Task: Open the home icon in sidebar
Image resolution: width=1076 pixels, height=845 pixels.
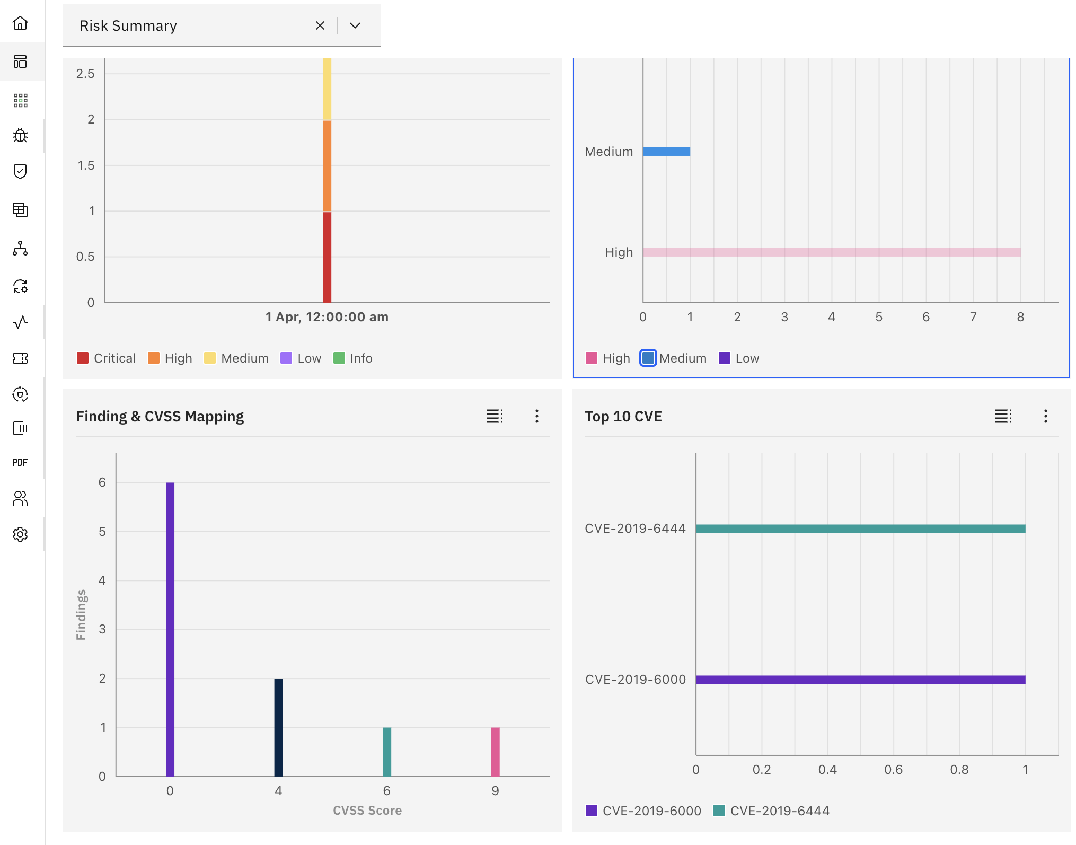Action: tap(20, 23)
